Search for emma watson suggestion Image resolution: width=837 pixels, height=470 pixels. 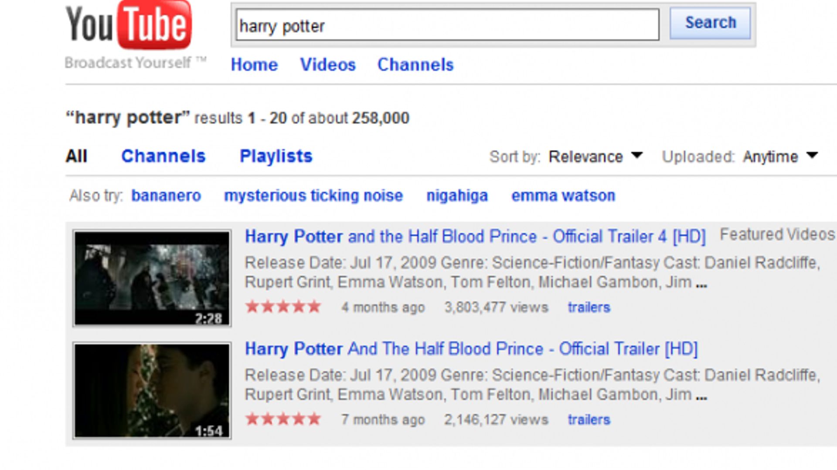click(x=563, y=196)
